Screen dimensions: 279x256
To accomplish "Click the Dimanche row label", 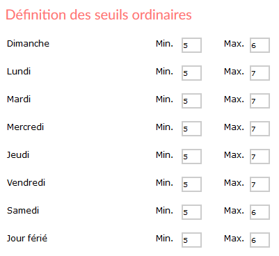I will coord(28,44).
